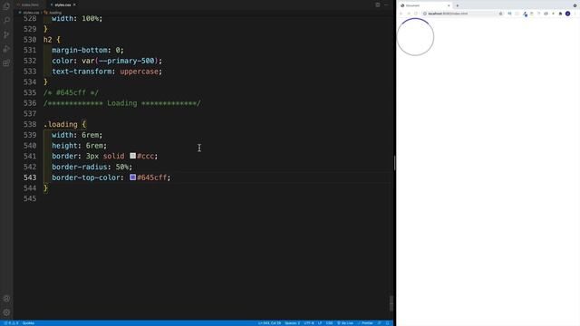Open Accounts icon at bottom of activity bar
Viewport: 580px width, 326px height.
pos(6,299)
